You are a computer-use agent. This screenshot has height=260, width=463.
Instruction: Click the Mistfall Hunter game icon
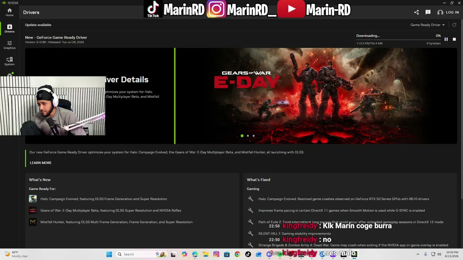point(33,222)
